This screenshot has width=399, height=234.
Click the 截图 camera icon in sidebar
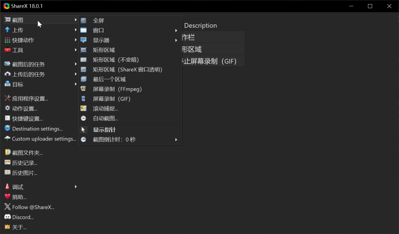(x=7, y=20)
